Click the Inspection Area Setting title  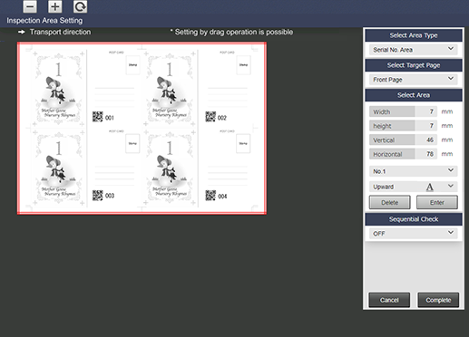coord(44,21)
